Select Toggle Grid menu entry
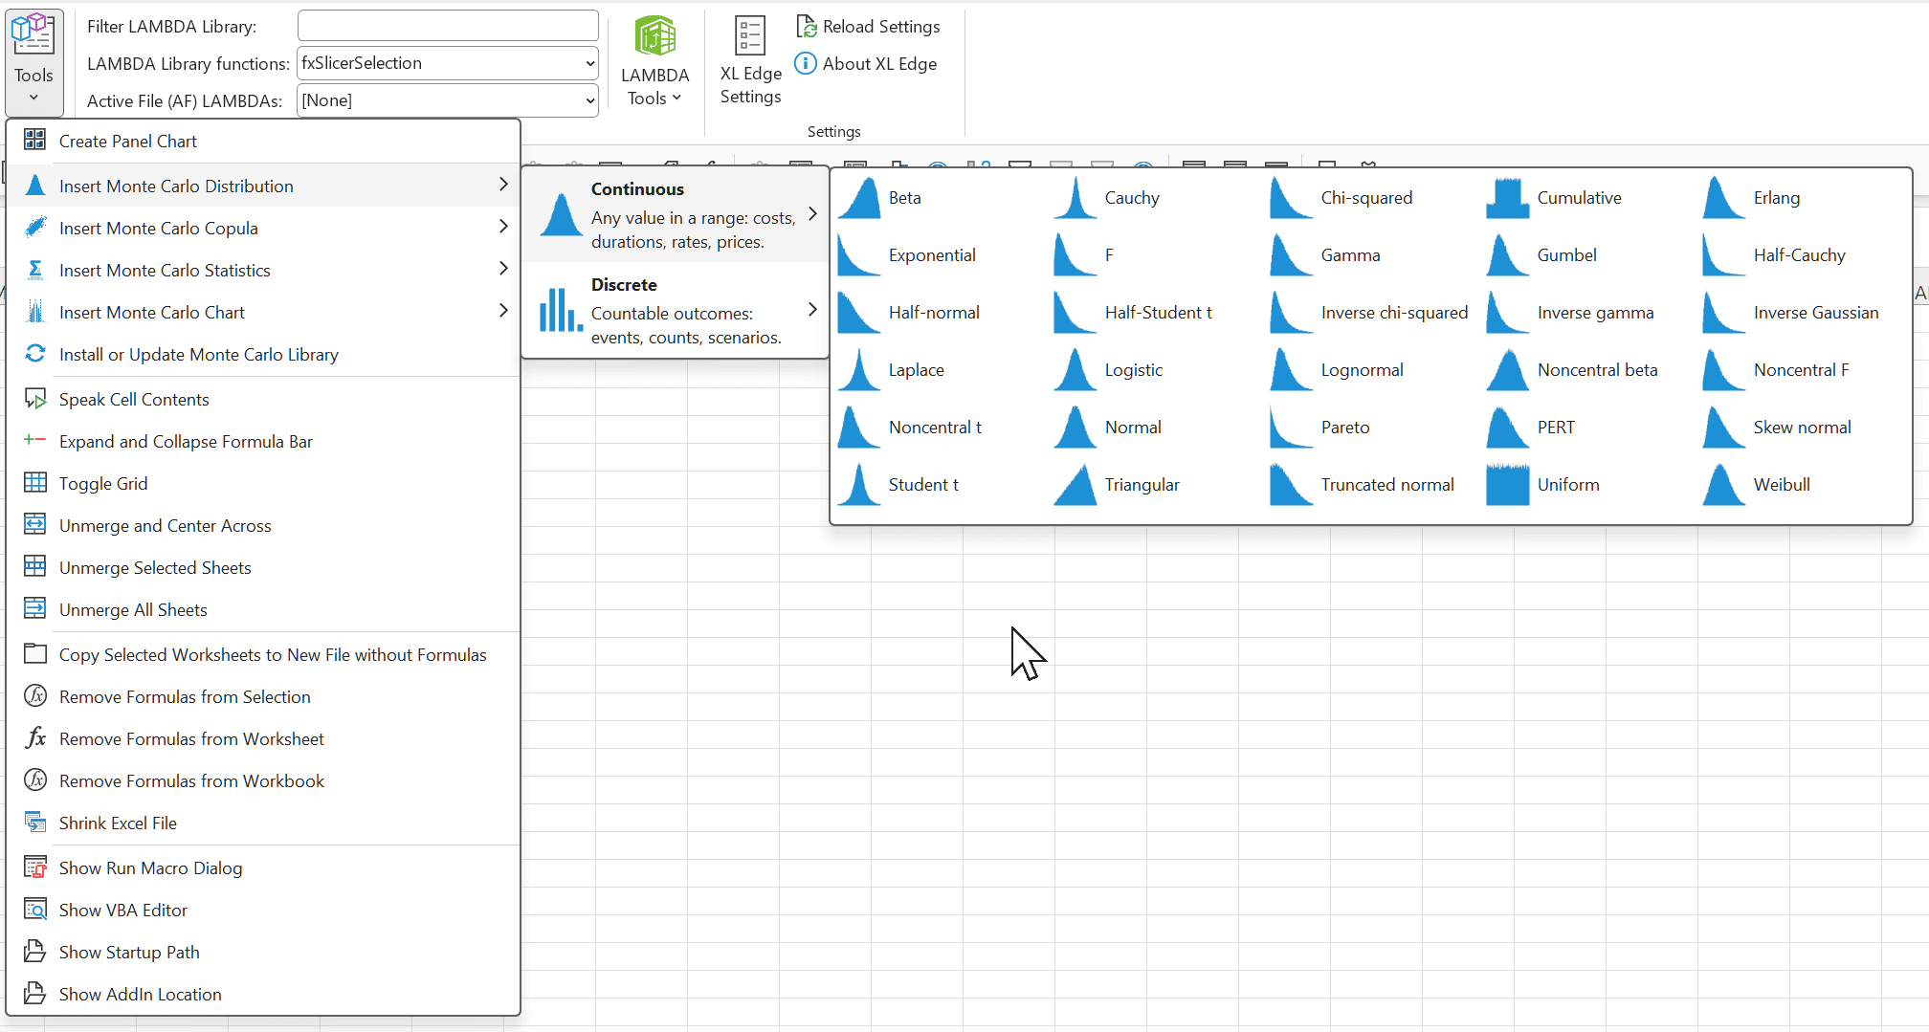 coord(263,483)
